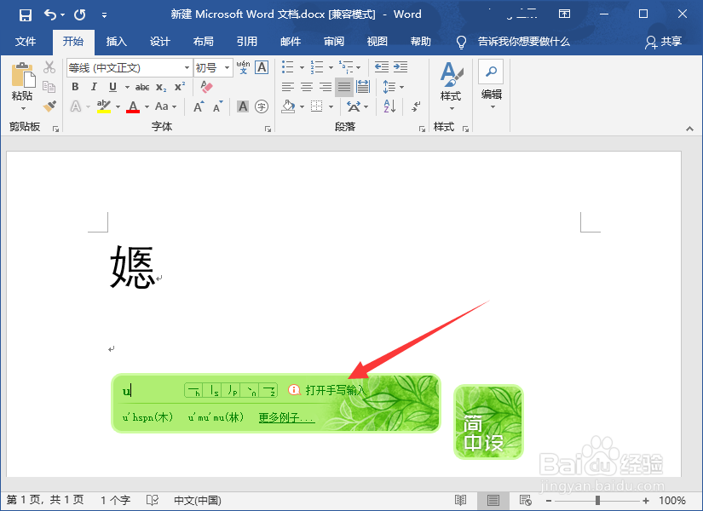The width and height of the screenshot is (703, 511).
Task: Apply strikethrough formatting
Action: [141, 86]
